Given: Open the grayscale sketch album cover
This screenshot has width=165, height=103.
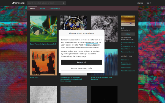Looking at the screenshot, I should coord(111,29).
